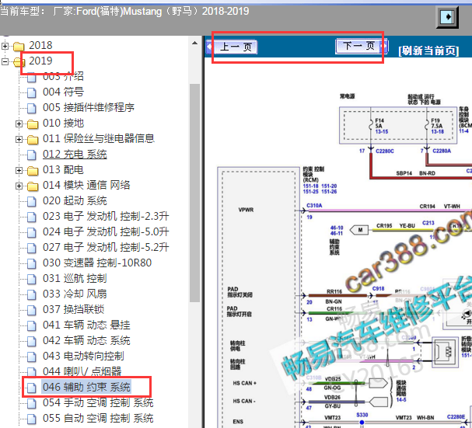Open 043 电动转向控制 diagram
This screenshot has height=428, width=472.
click(x=83, y=356)
